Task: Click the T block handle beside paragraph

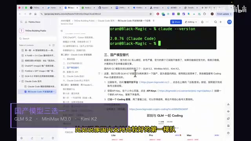Action: click(x=99, y=74)
